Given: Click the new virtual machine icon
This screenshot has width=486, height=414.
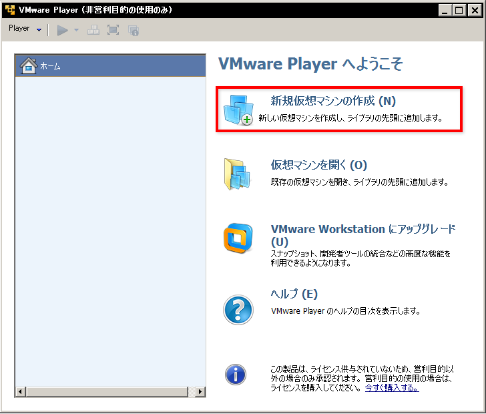Looking at the screenshot, I should pos(238,110).
